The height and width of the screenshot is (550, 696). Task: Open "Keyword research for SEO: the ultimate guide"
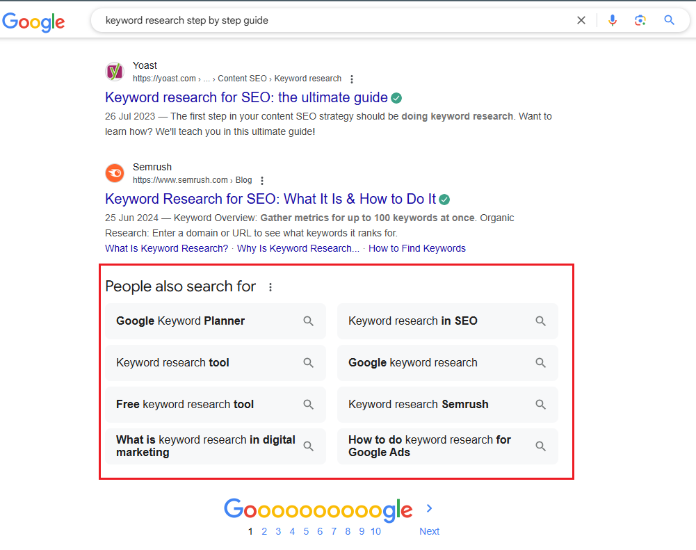point(246,97)
